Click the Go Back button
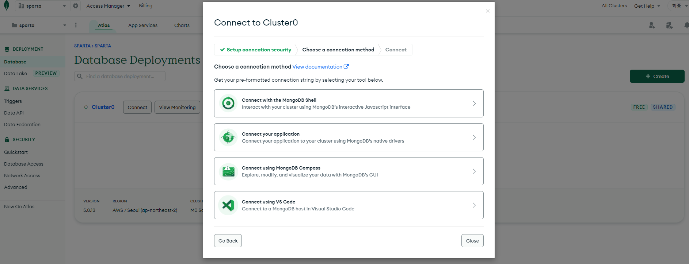689x264 pixels. (x=228, y=241)
